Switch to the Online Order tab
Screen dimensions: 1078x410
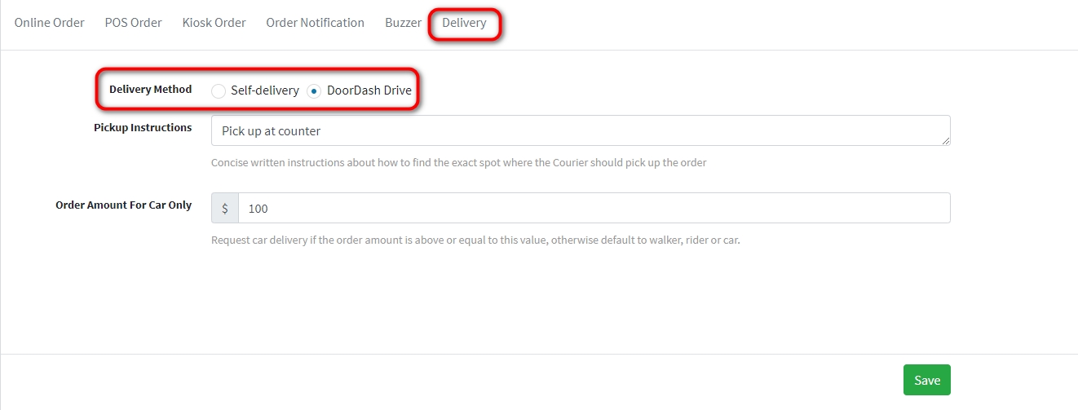pos(49,23)
